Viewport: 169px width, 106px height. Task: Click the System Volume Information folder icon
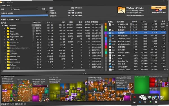8,48
